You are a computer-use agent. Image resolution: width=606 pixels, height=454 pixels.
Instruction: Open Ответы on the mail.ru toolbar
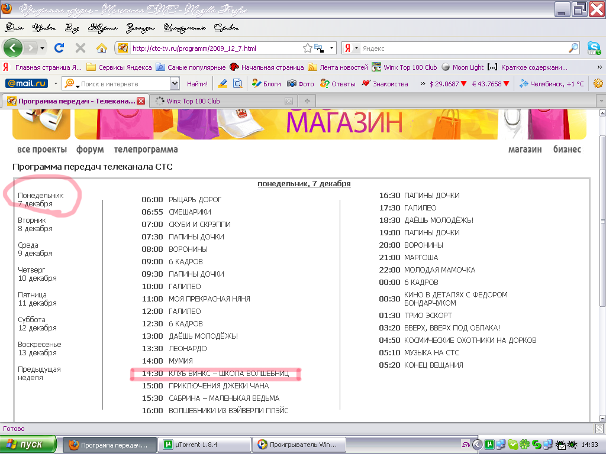tap(338, 84)
